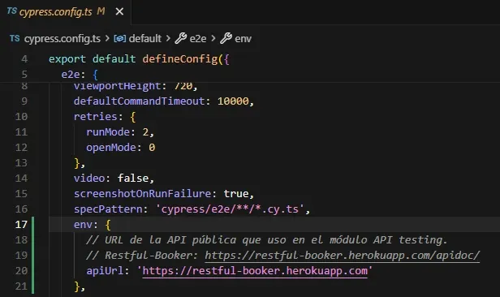Click line number 13 in gutter
500x297 pixels.
21,163
